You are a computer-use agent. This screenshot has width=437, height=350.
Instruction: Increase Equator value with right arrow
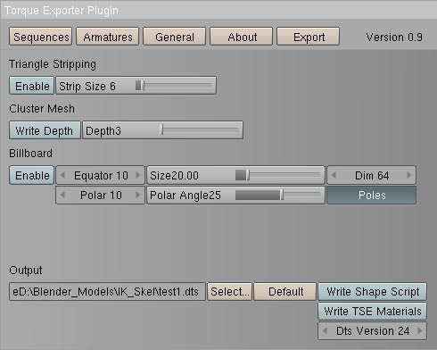(x=138, y=175)
